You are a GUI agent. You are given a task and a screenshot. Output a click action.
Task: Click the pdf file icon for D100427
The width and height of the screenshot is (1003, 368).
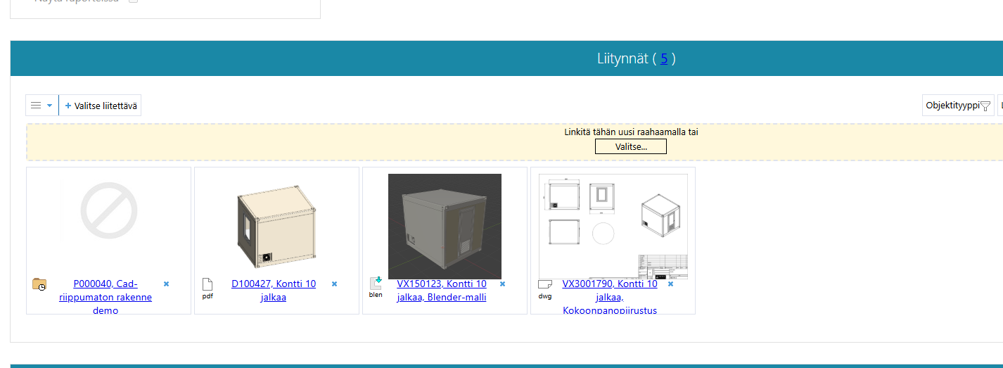coord(207,285)
